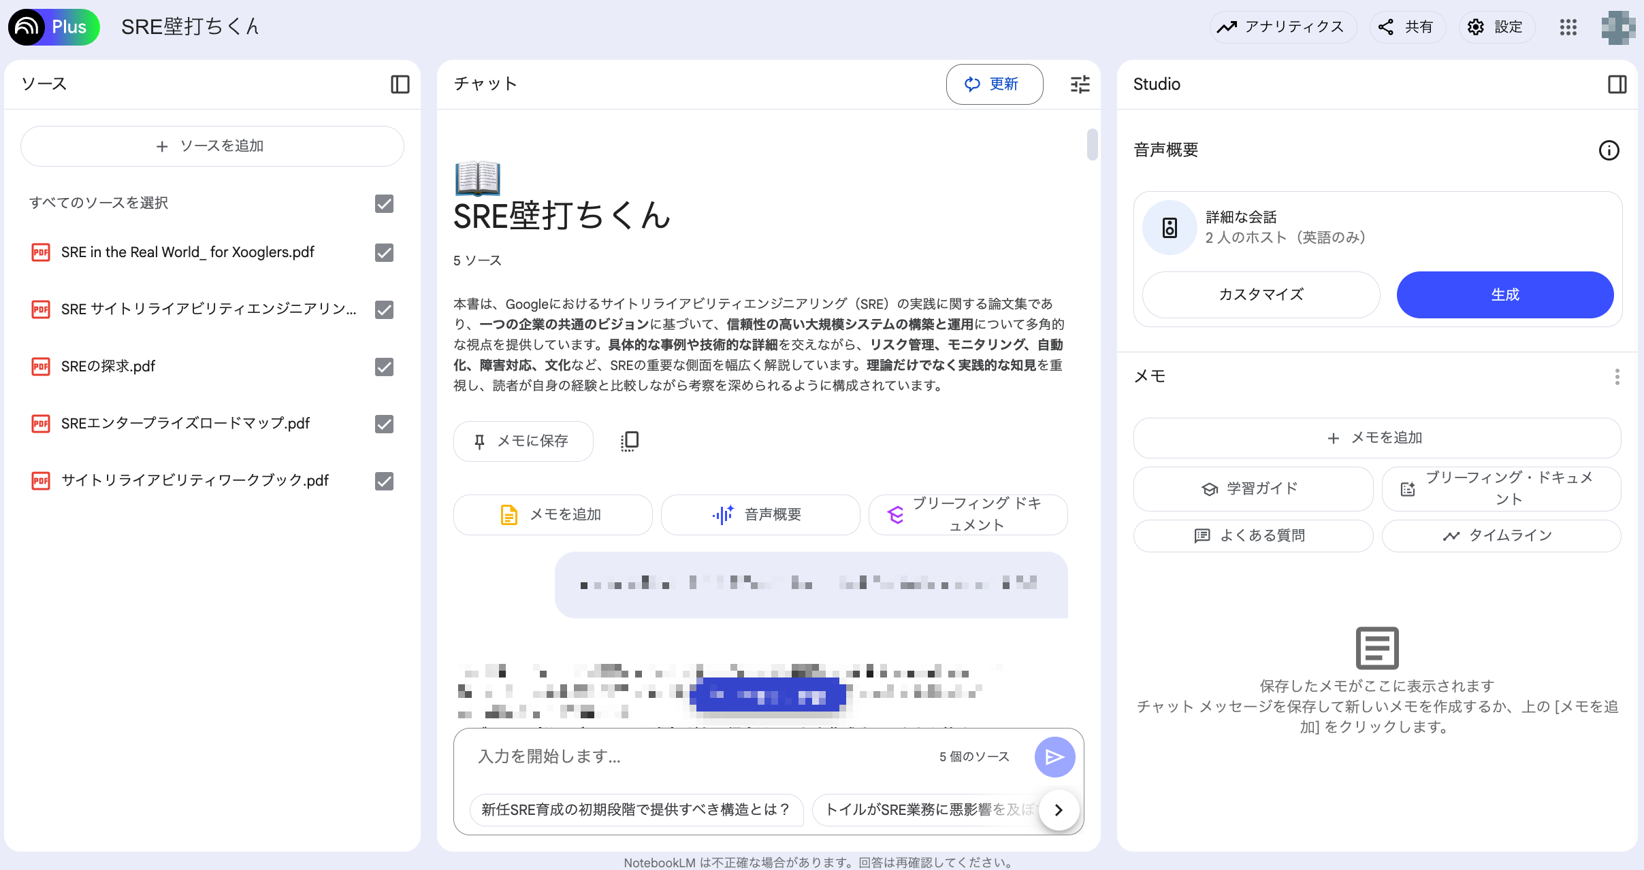Click PDF icon of SREの探求.pdf
The height and width of the screenshot is (870, 1644).
click(41, 367)
